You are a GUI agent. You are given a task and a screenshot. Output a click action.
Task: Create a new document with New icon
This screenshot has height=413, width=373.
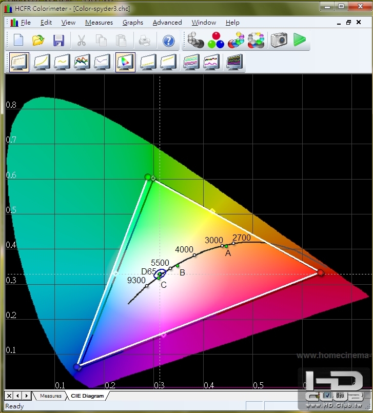(x=18, y=41)
